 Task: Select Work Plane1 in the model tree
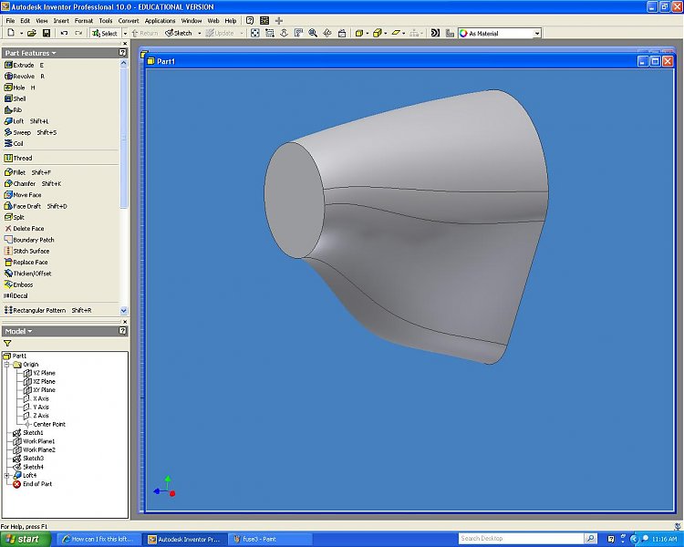pos(38,441)
